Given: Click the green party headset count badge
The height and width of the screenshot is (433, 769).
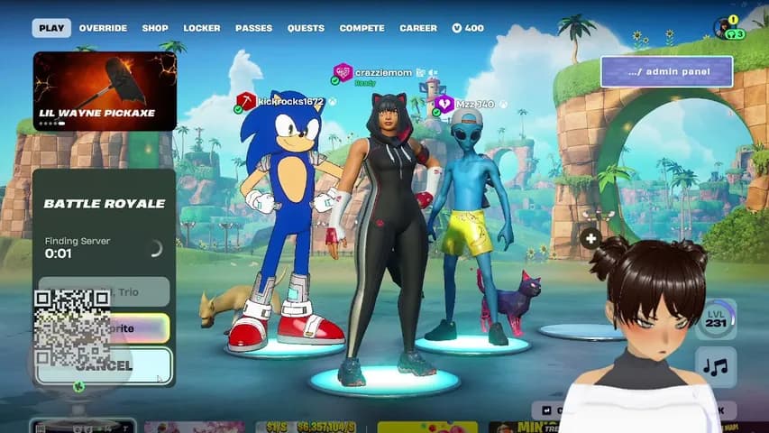Looking at the screenshot, I should click(x=736, y=34).
